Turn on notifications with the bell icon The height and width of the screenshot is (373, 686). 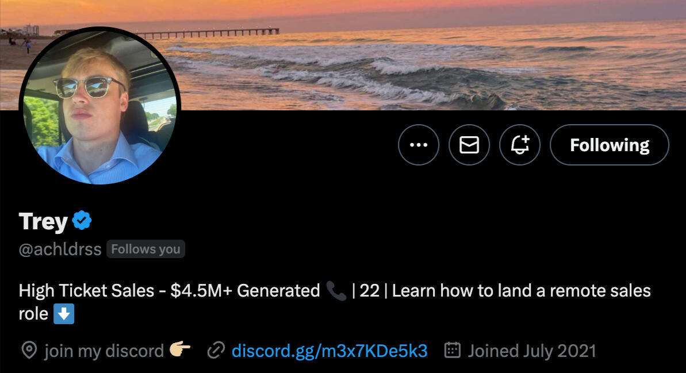click(x=520, y=145)
